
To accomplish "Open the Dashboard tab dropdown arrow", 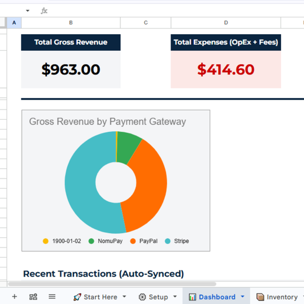I will coord(242,297).
